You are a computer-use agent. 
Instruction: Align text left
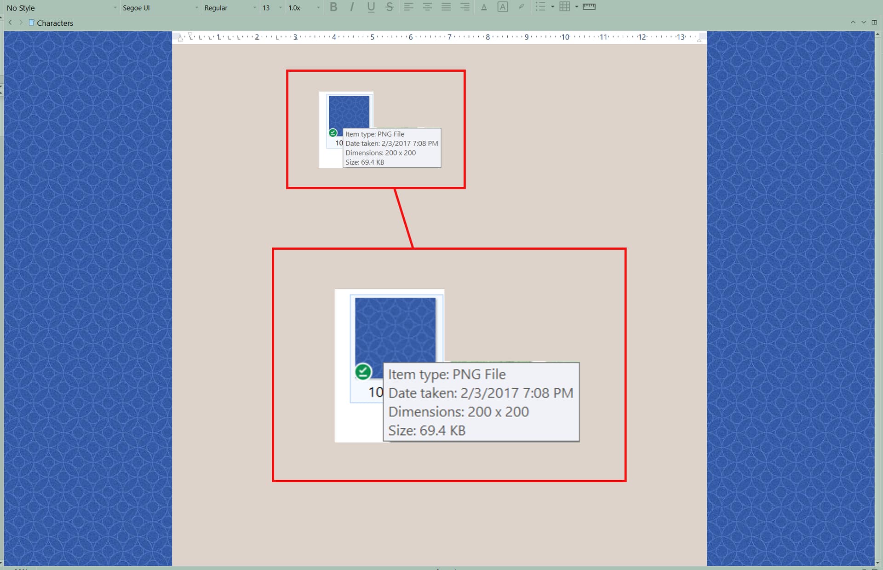click(x=408, y=7)
